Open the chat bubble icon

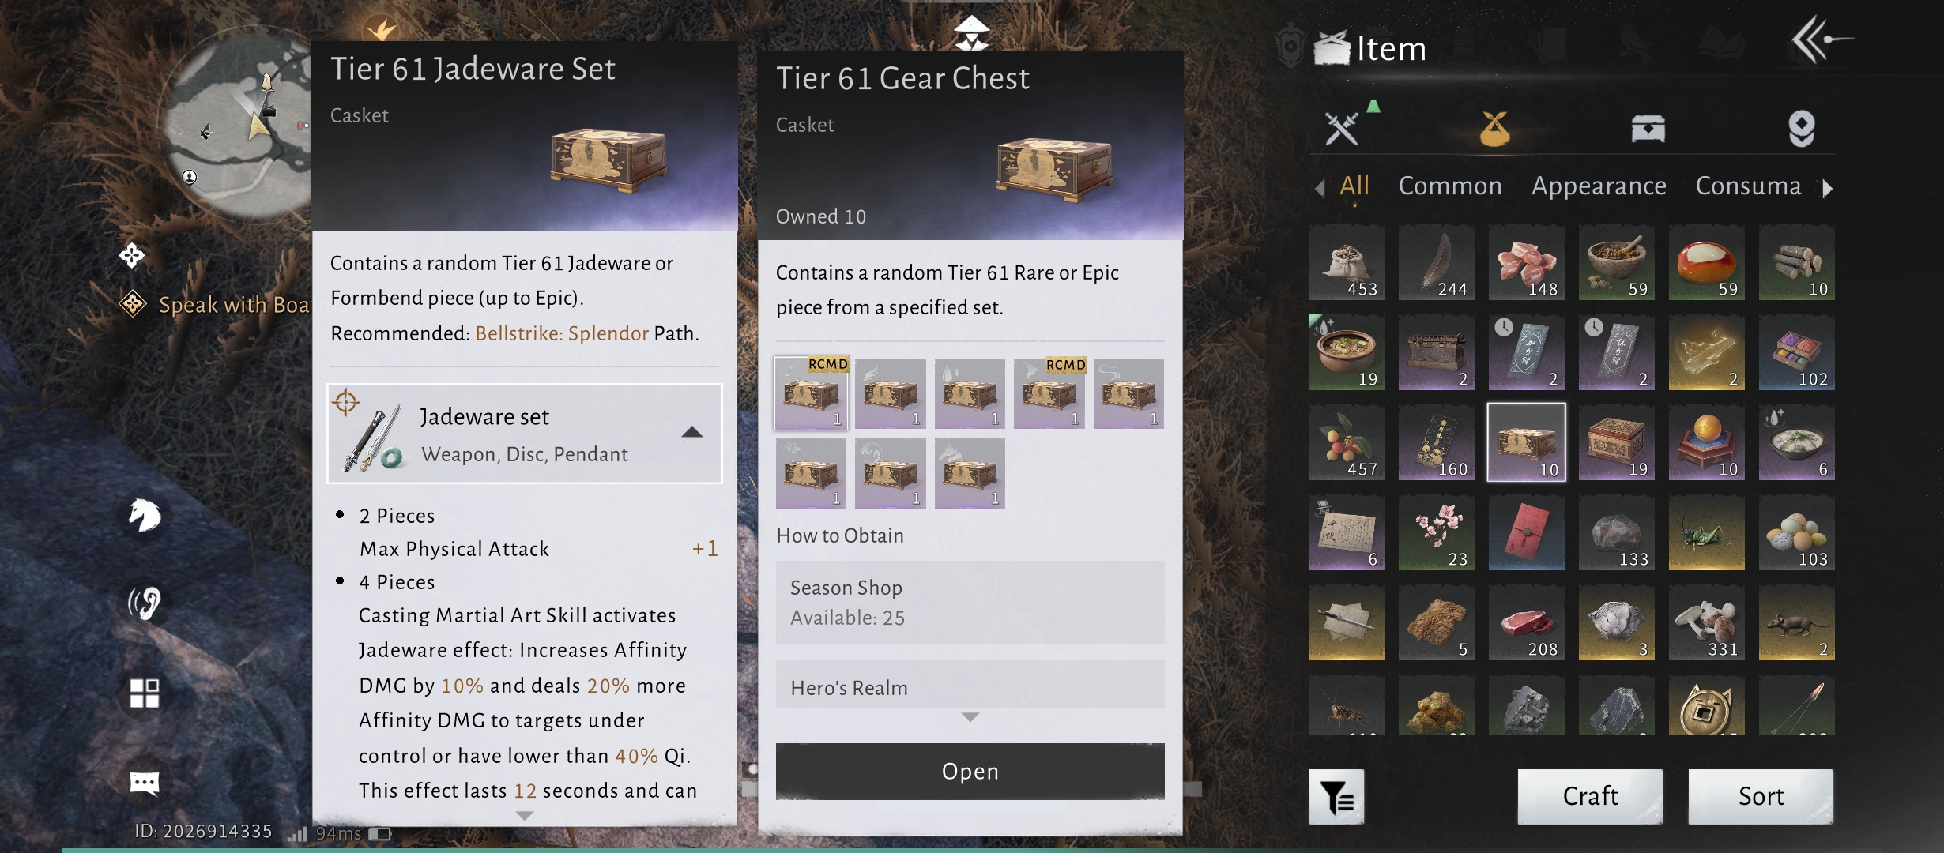(x=145, y=783)
